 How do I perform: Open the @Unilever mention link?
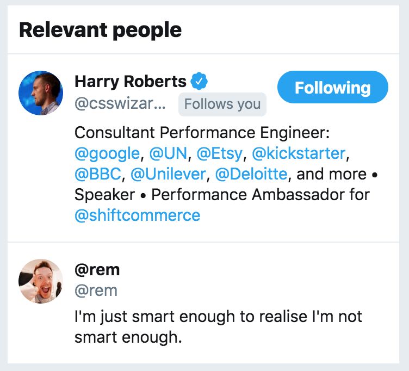click(170, 175)
